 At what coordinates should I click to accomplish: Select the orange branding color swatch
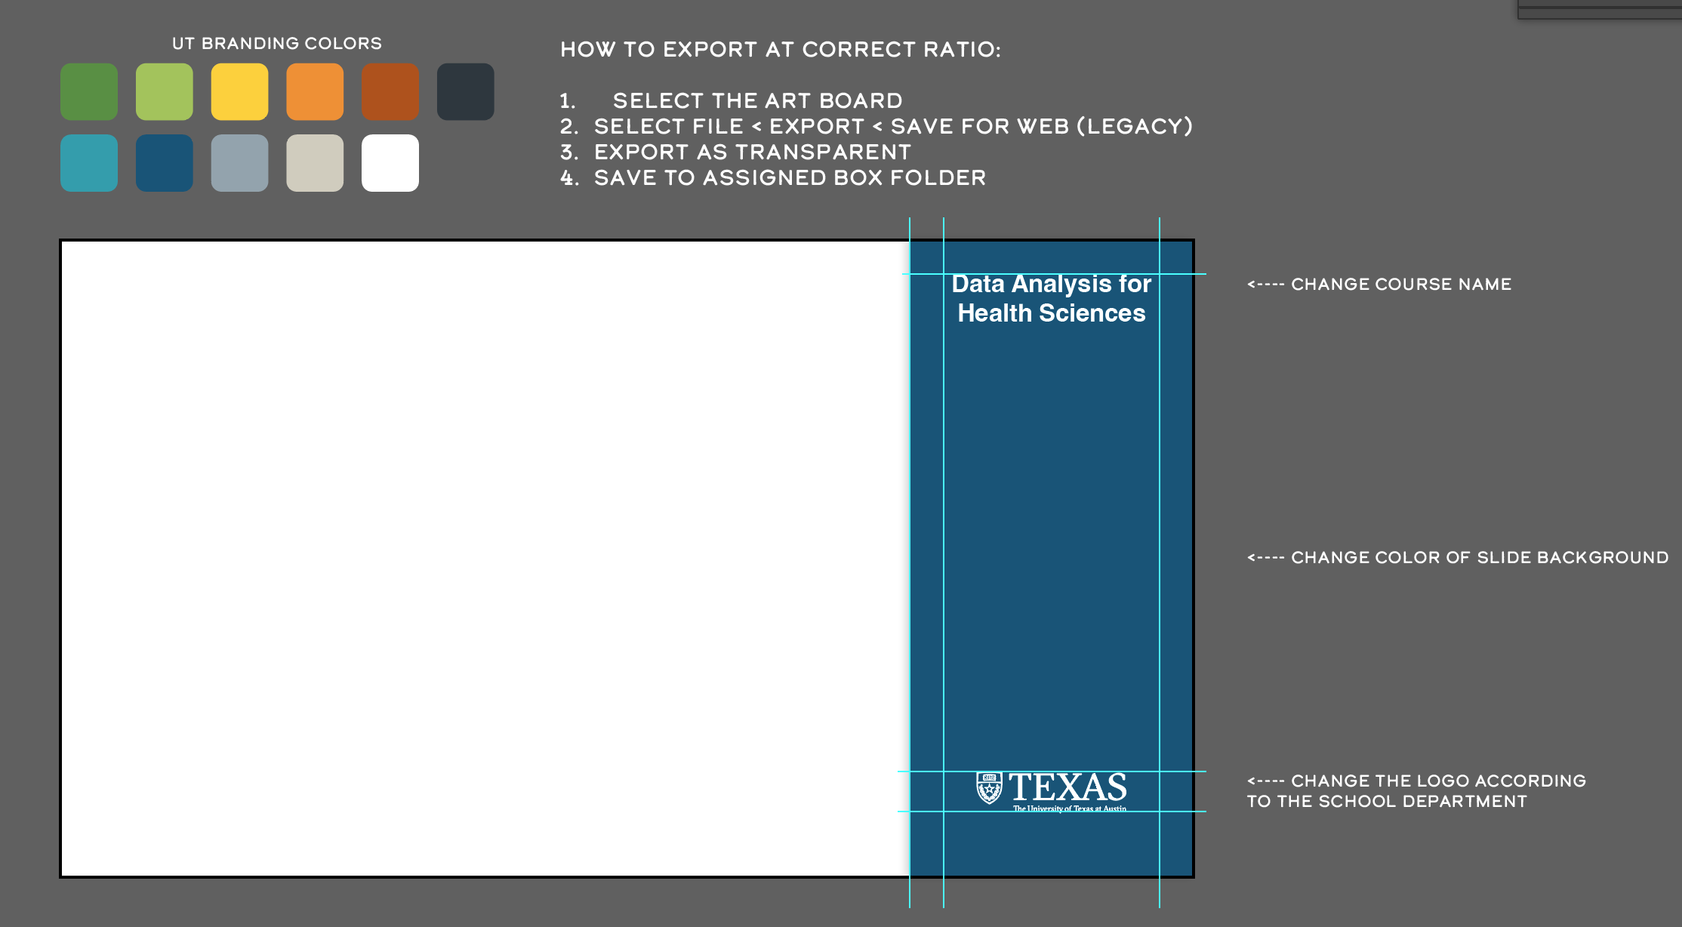tap(315, 92)
